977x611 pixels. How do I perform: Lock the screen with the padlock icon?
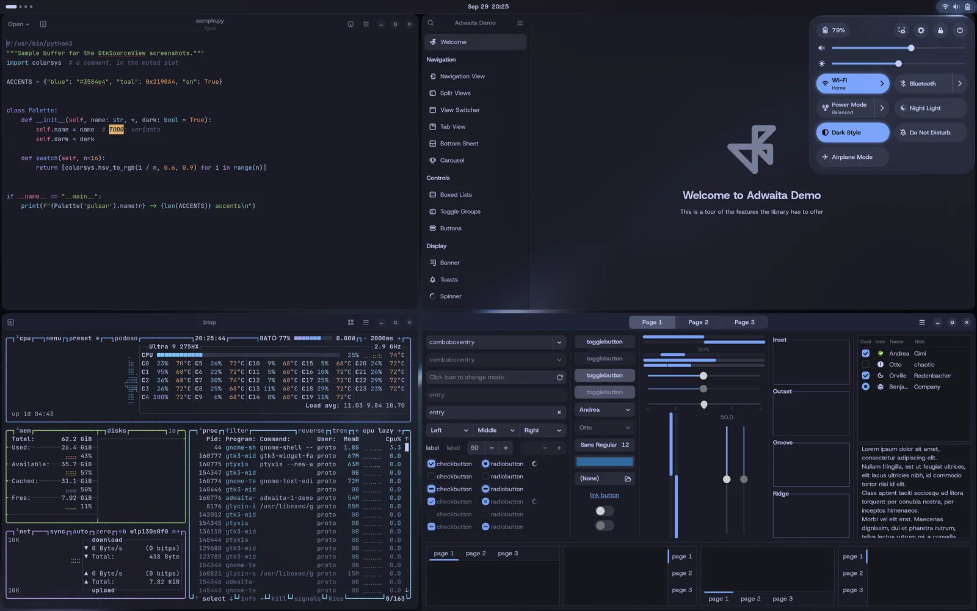click(x=940, y=30)
